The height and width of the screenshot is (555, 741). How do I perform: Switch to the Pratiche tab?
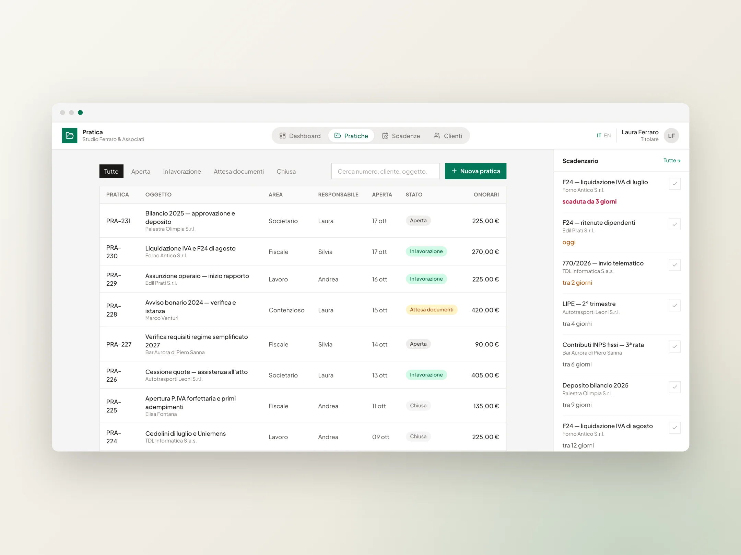[x=351, y=136]
